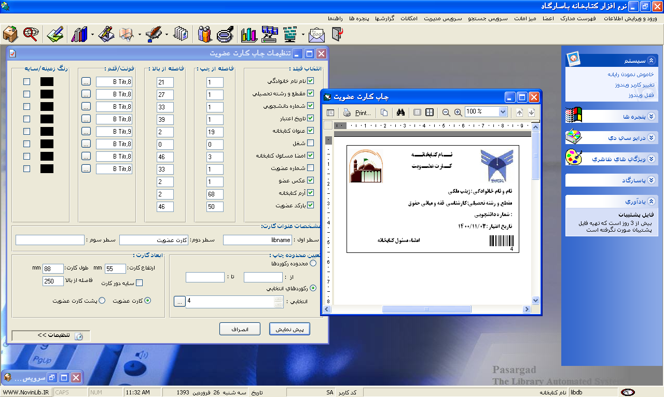Open the bar chart statistics toolbar icon

pyautogui.click(x=249, y=34)
